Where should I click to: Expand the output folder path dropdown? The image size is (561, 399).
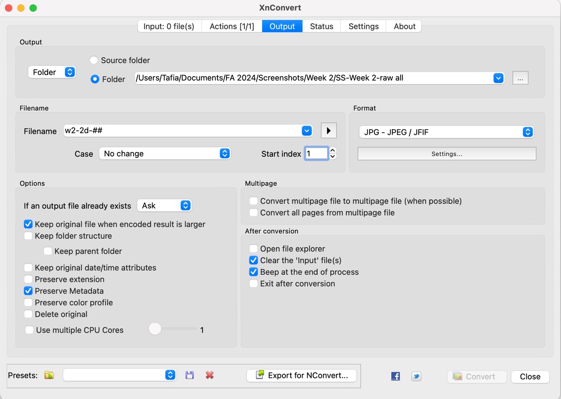[x=498, y=78]
